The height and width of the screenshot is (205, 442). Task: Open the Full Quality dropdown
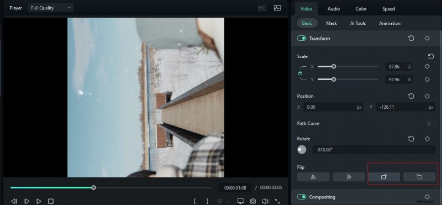tap(51, 8)
